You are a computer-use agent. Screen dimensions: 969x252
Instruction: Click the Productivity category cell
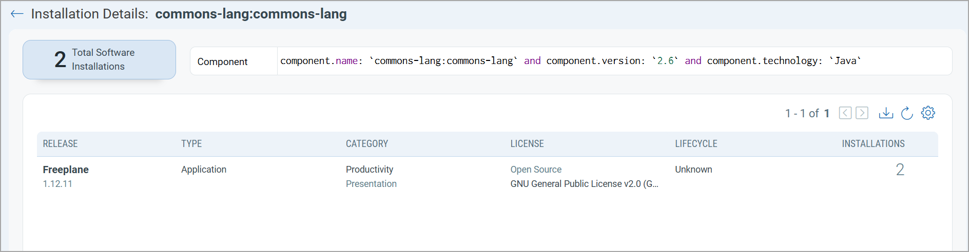pyautogui.click(x=370, y=170)
